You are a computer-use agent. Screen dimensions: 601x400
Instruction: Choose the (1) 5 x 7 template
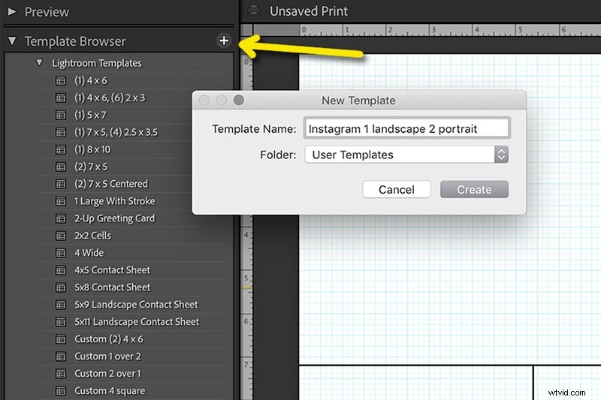90,115
